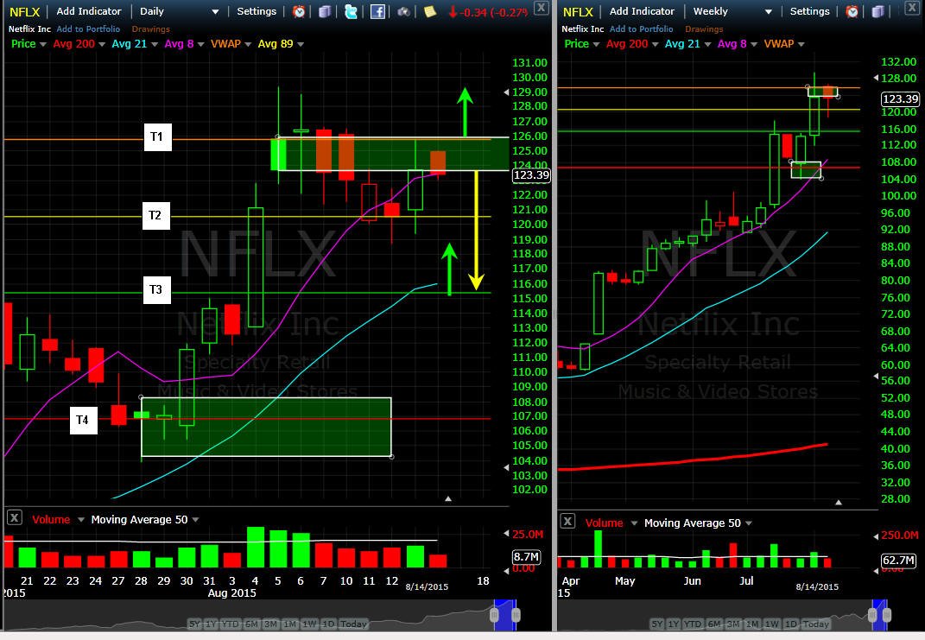Click the NFLX ticker symbol on Weekly chart
The width and height of the screenshot is (925, 640).
578,12
